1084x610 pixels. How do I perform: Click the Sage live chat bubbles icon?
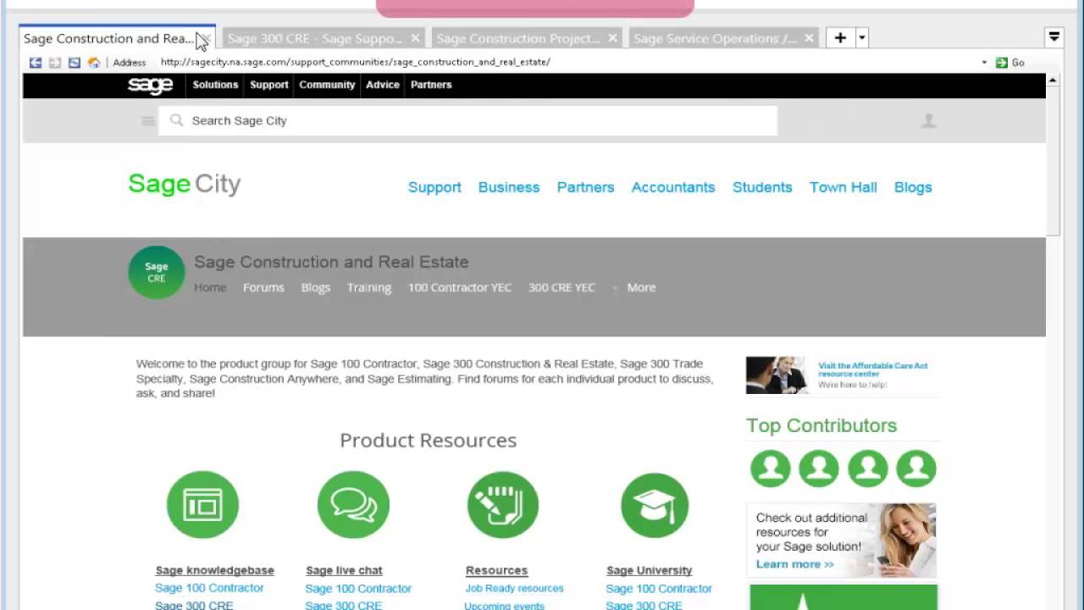[353, 505]
